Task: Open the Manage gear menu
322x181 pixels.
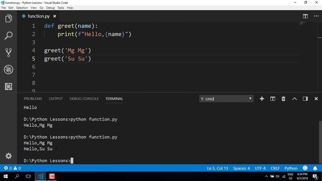Action: click(9, 156)
